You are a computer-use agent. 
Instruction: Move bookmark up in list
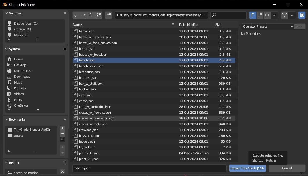[62, 147]
